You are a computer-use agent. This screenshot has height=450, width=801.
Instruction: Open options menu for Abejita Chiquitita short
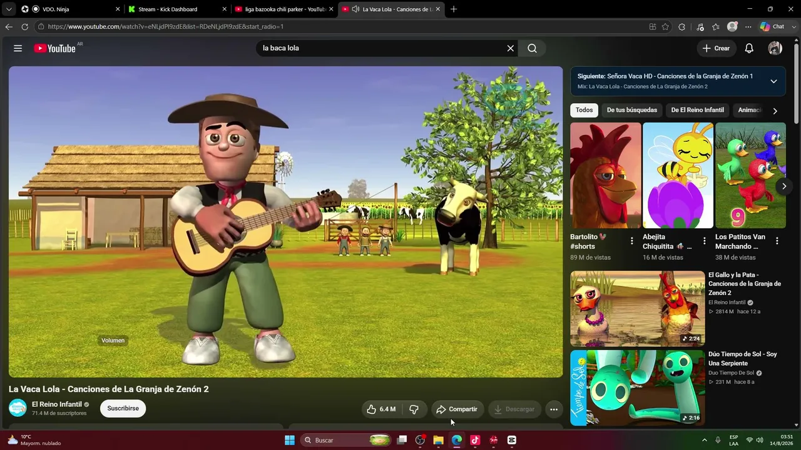[x=704, y=241]
